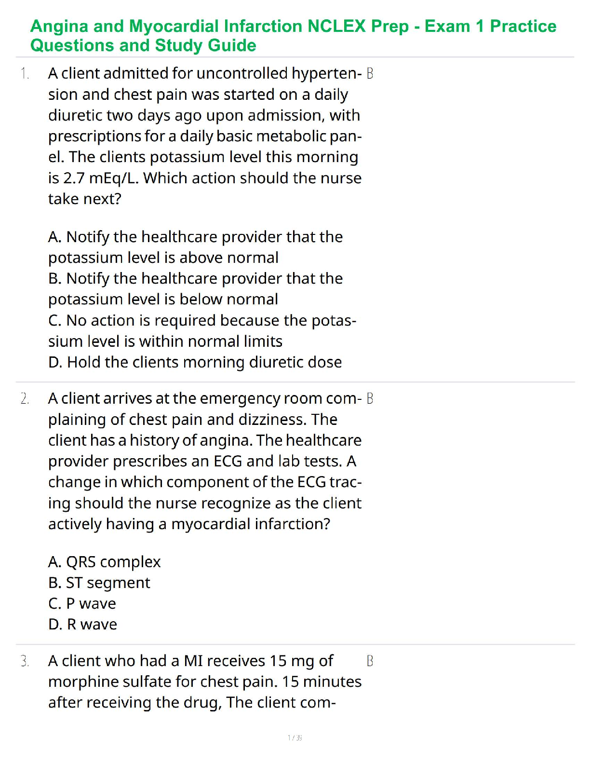The width and height of the screenshot is (590, 764).
Task: Click the answer letter B beside question 2
Action: [x=370, y=399]
